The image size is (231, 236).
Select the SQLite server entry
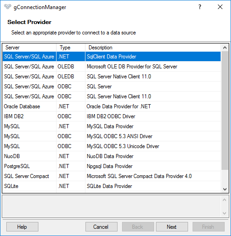coord(11,186)
